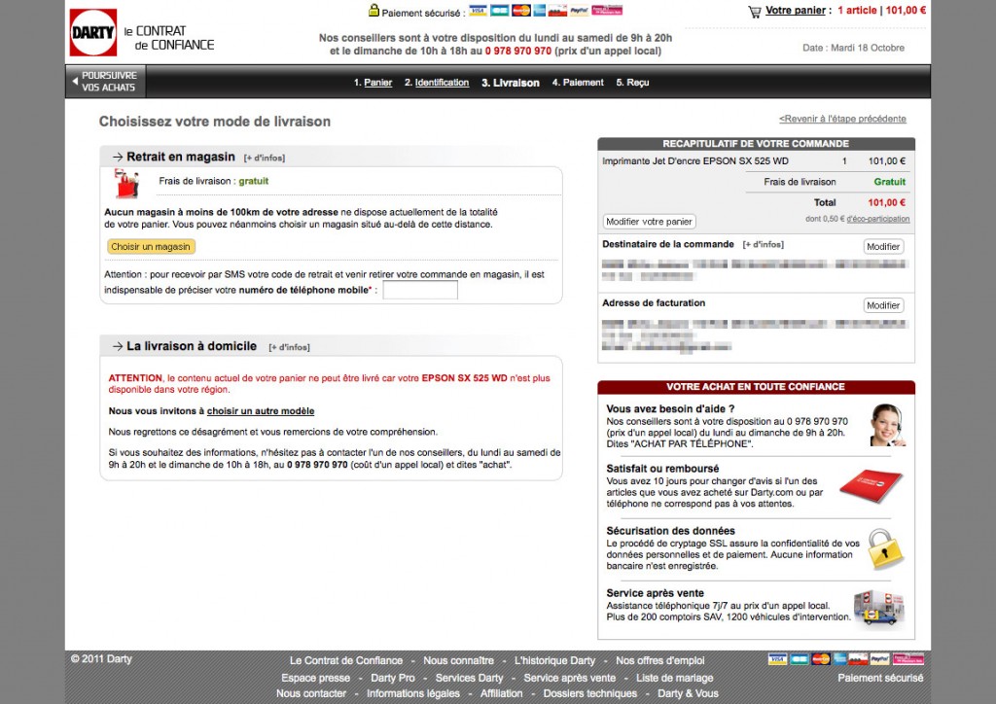Open the d'éco-participation link
Viewport: 996px width, 704px height.
click(x=878, y=219)
